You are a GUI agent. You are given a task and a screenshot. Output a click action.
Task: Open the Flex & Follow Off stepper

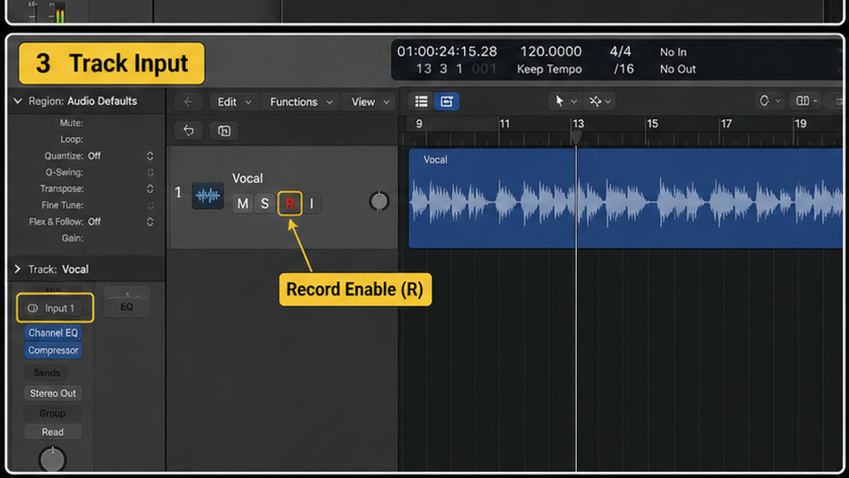pyautogui.click(x=150, y=222)
